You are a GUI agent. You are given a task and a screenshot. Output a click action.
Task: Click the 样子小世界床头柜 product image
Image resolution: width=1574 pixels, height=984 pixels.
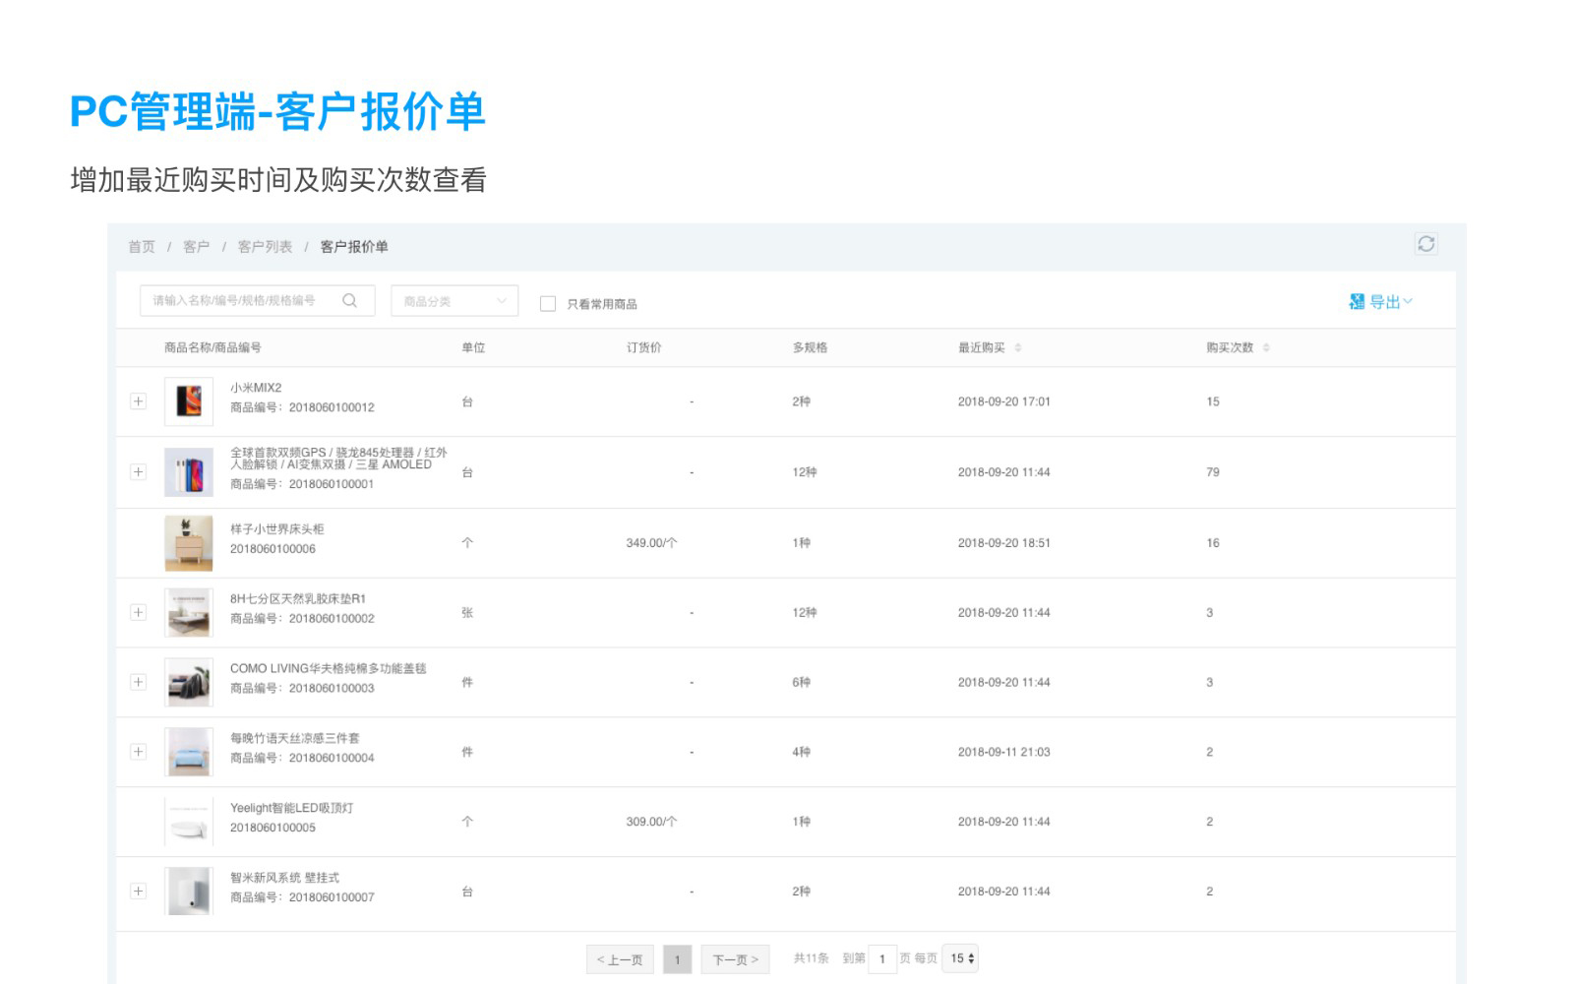189,542
